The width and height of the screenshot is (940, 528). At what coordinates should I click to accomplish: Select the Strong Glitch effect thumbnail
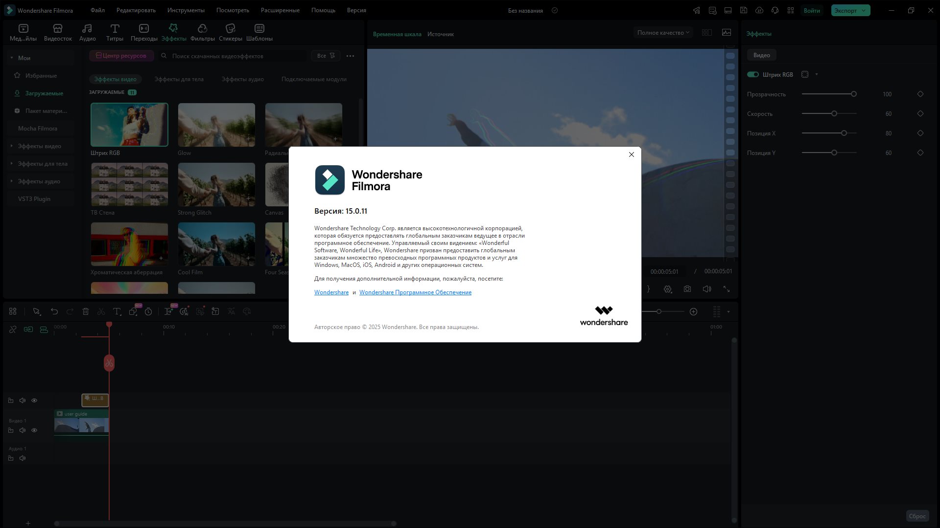216,184
